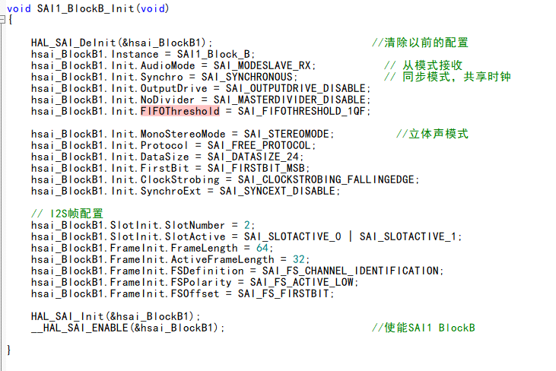Image resolution: width=556 pixels, height=371 pixels.
Task: Place cursor on SAI_STEREOMODE constant
Action: point(289,134)
